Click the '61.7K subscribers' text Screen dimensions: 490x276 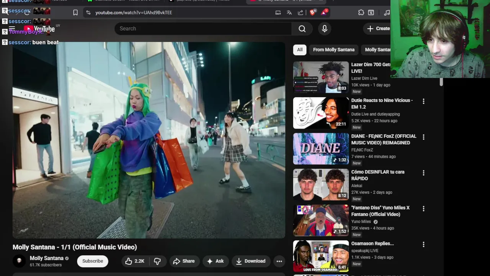pyautogui.click(x=46, y=265)
